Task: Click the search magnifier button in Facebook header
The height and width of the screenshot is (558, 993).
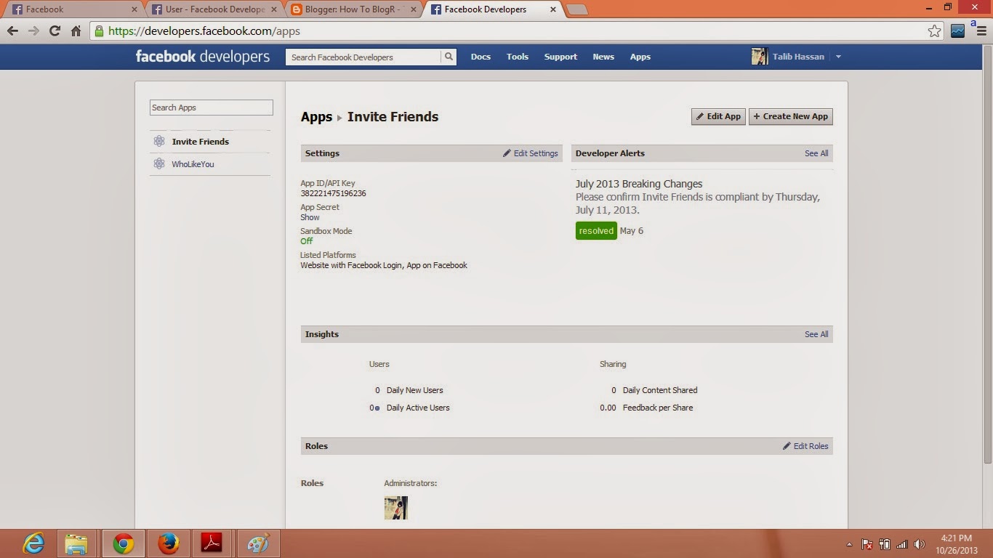Action: [449, 57]
